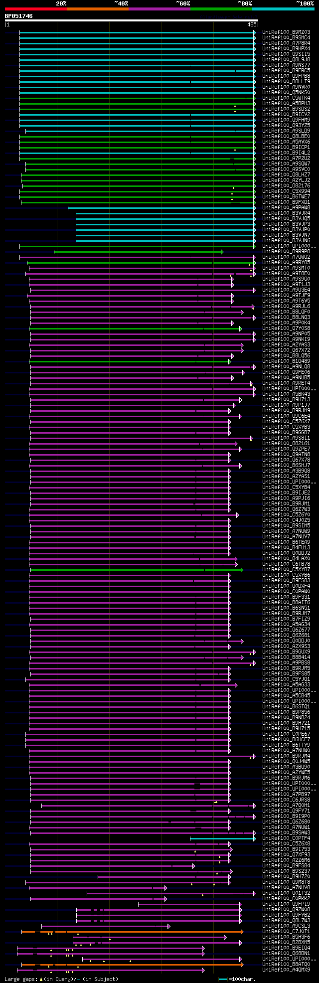Click the label UniRef100_A2YLJ2

click(x=286, y=180)
